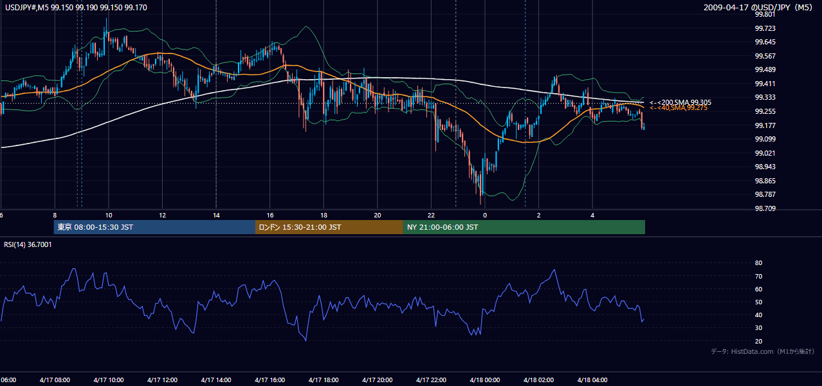Click hour label 20 under price chart
This screenshot has width=822, height=386.
click(x=378, y=215)
